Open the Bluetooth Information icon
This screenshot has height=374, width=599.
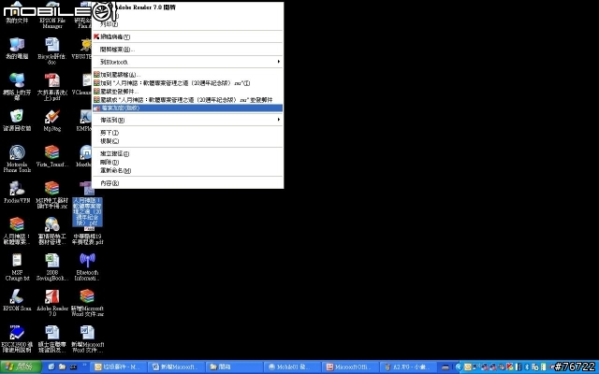pyautogui.click(x=87, y=267)
